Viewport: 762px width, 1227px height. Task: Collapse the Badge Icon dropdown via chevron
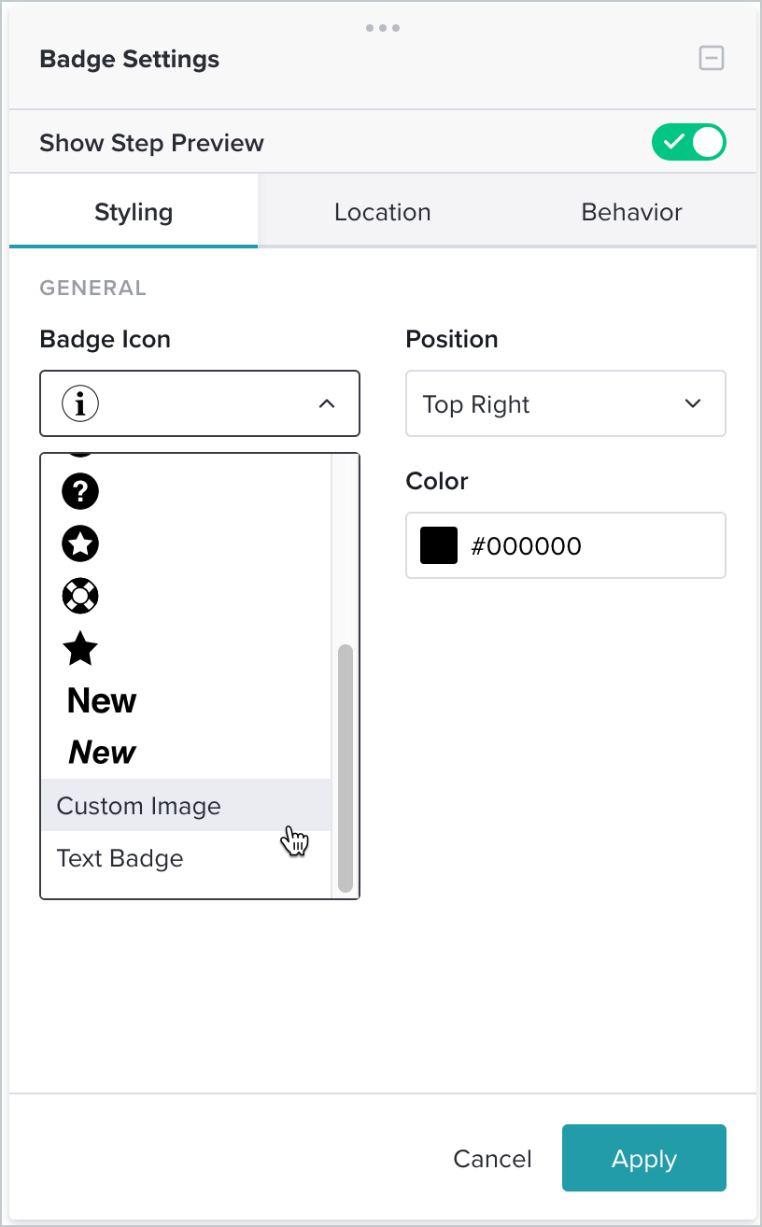pyautogui.click(x=327, y=403)
